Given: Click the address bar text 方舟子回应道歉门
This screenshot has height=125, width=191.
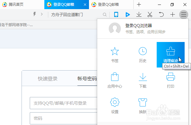Looking at the screenshot, I should tap(67, 15).
